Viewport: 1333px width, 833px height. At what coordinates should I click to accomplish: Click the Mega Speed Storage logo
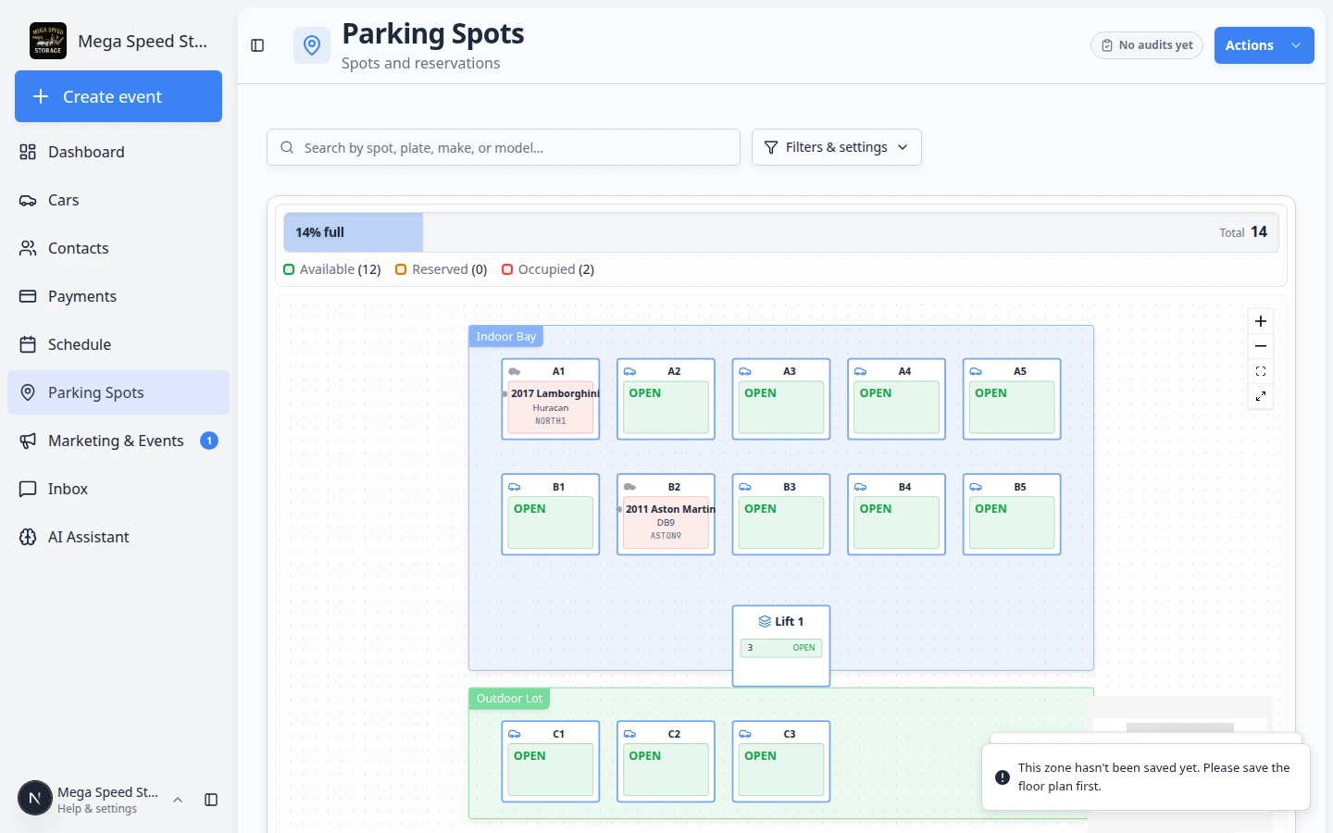pos(48,41)
